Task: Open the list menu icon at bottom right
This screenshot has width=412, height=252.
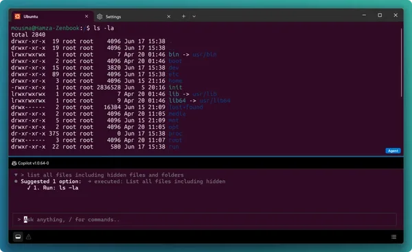Action: pos(393,237)
